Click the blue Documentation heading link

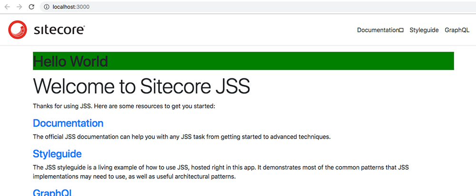(x=68, y=123)
